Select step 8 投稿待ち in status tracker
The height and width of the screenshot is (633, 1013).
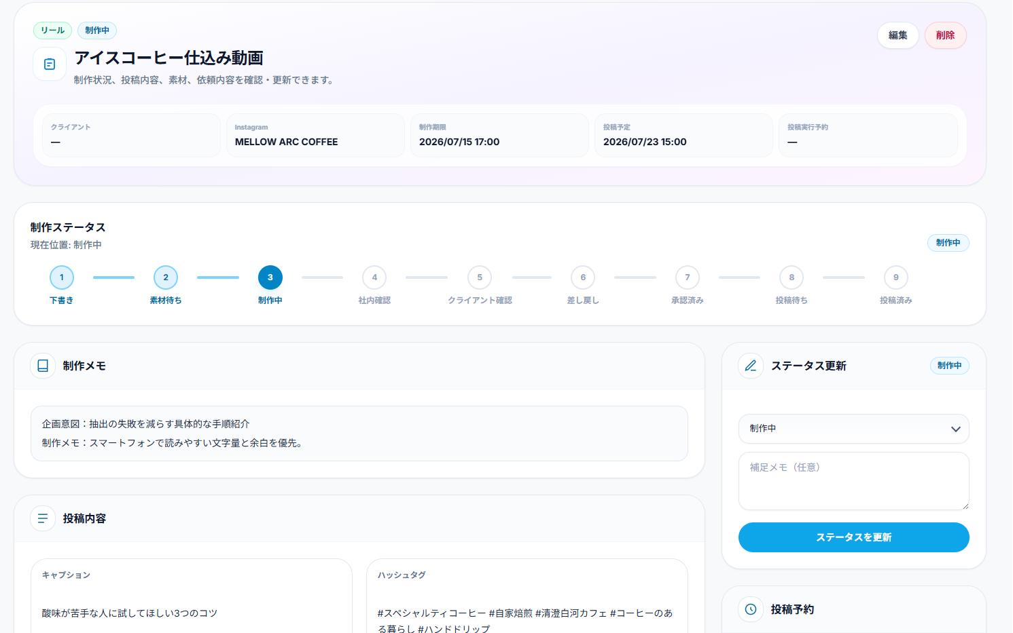point(792,277)
